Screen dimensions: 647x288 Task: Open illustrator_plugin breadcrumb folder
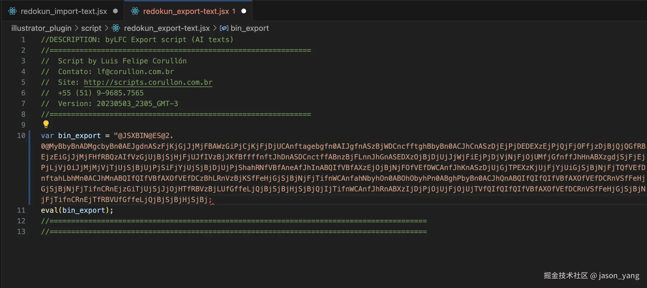pyautogui.click(x=41, y=28)
